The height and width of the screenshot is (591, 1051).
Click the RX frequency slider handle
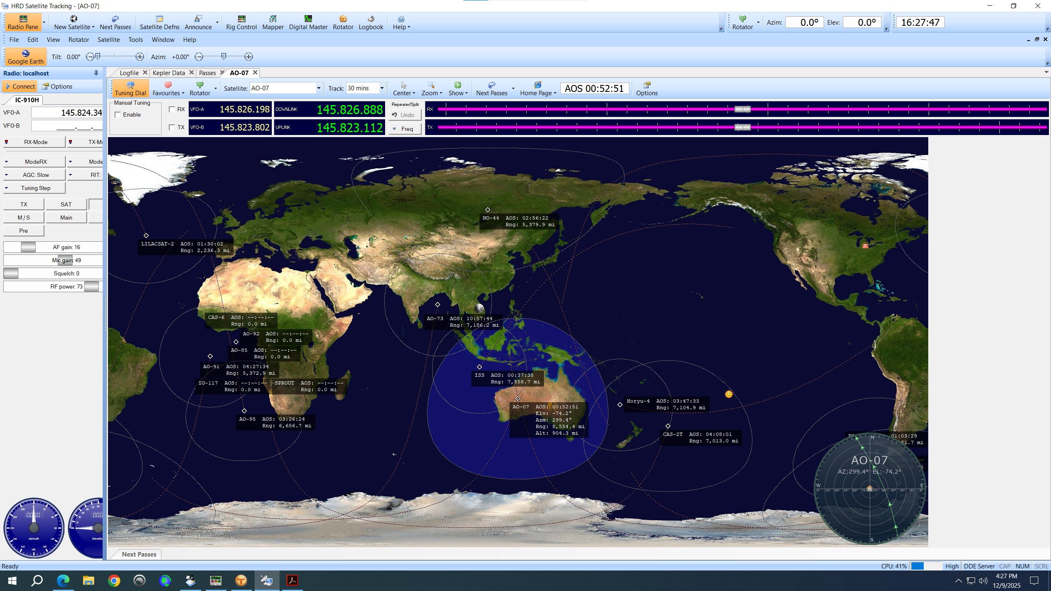(x=742, y=109)
